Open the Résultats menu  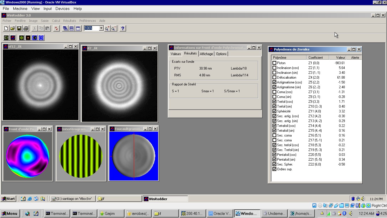(69, 21)
